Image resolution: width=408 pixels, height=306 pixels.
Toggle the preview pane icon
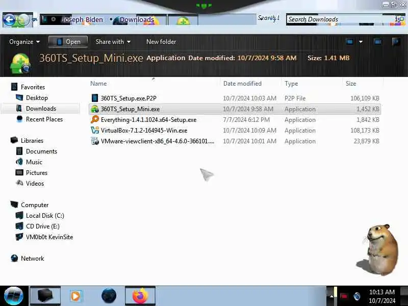(377, 42)
